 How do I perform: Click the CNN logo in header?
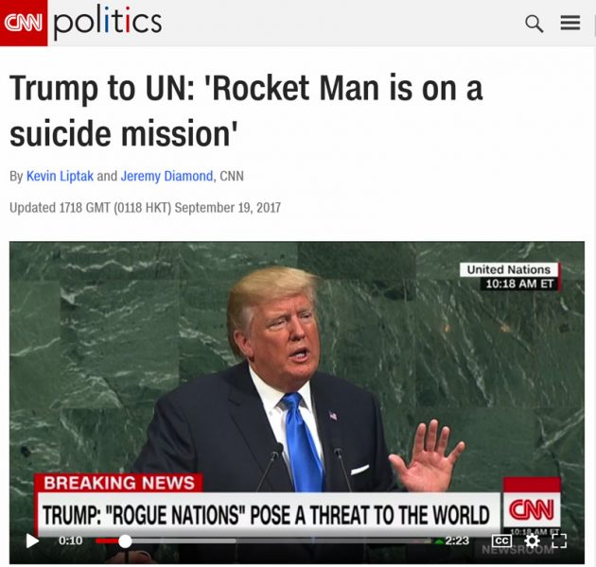24,23
